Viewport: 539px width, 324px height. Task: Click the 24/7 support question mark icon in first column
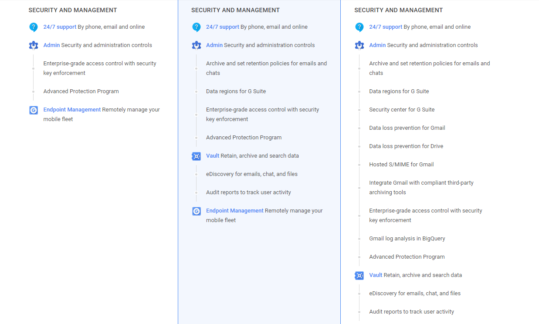tap(34, 27)
